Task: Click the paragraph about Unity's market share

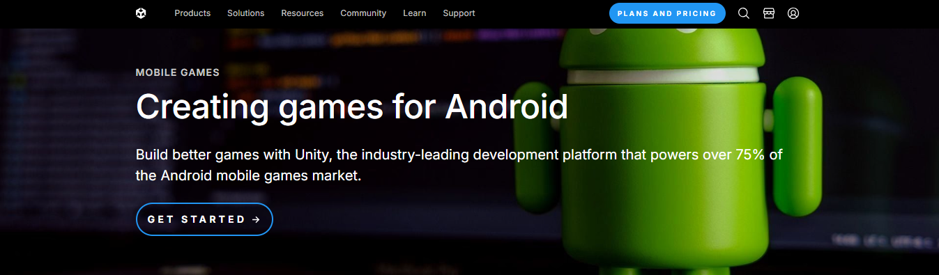Action: pyautogui.click(x=459, y=165)
